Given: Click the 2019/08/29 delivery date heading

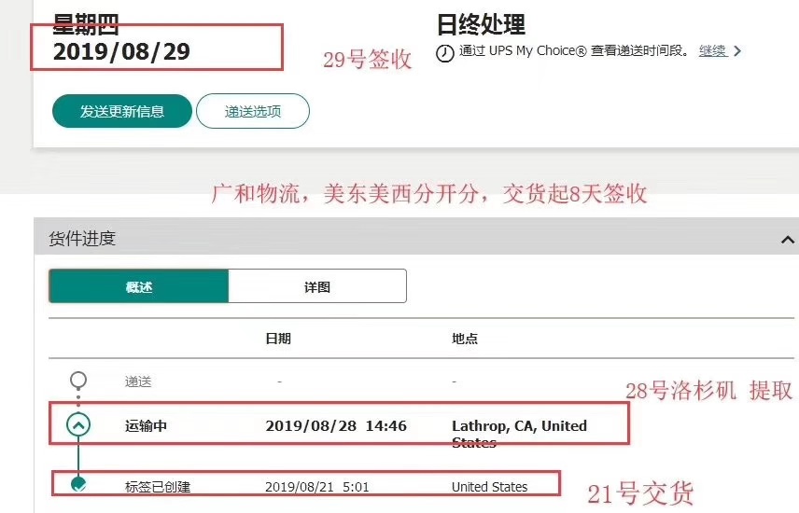Looking at the screenshot, I should 121,51.
